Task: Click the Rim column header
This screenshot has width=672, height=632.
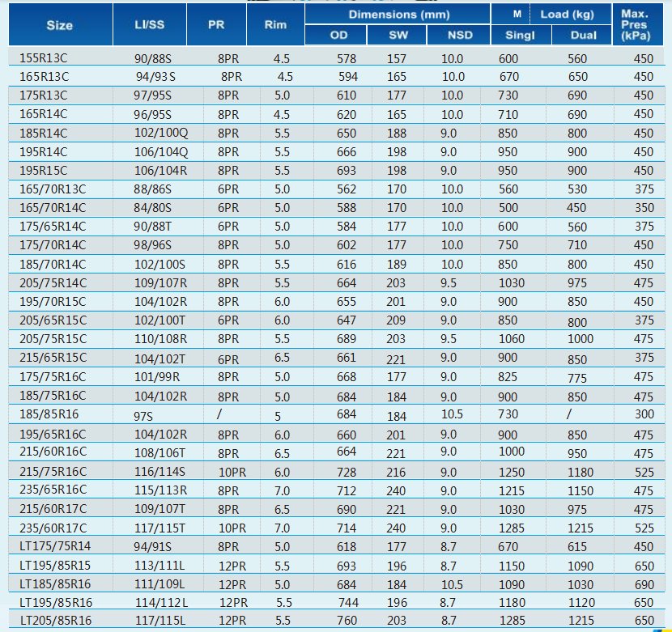Action: pyautogui.click(x=276, y=25)
